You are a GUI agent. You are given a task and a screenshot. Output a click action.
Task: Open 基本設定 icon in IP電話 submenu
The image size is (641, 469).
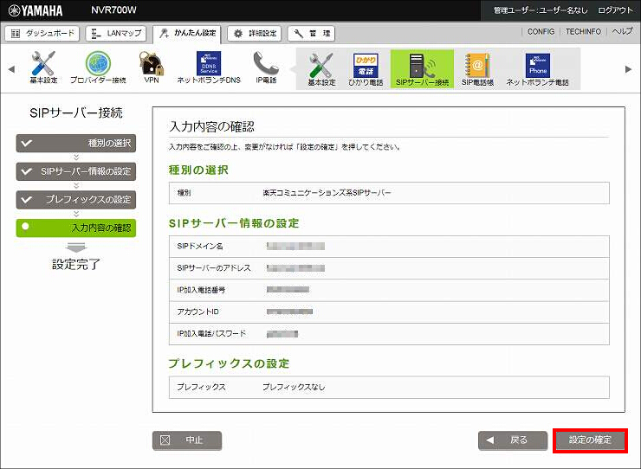pos(321,69)
